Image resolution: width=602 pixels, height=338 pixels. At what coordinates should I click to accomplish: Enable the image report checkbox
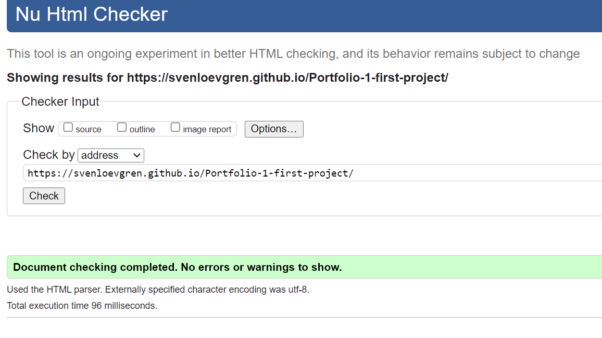(x=175, y=127)
